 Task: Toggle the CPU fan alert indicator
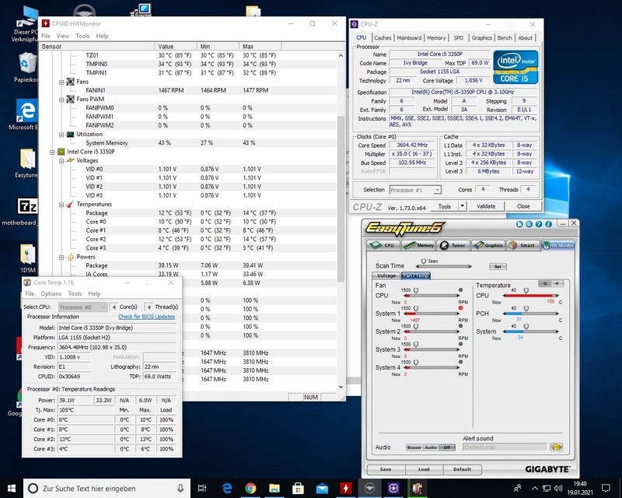[460, 290]
